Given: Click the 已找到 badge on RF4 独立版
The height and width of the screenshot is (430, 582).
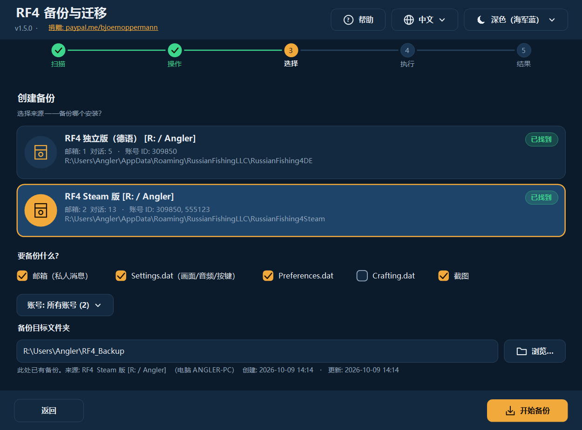Looking at the screenshot, I should [x=541, y=139].
